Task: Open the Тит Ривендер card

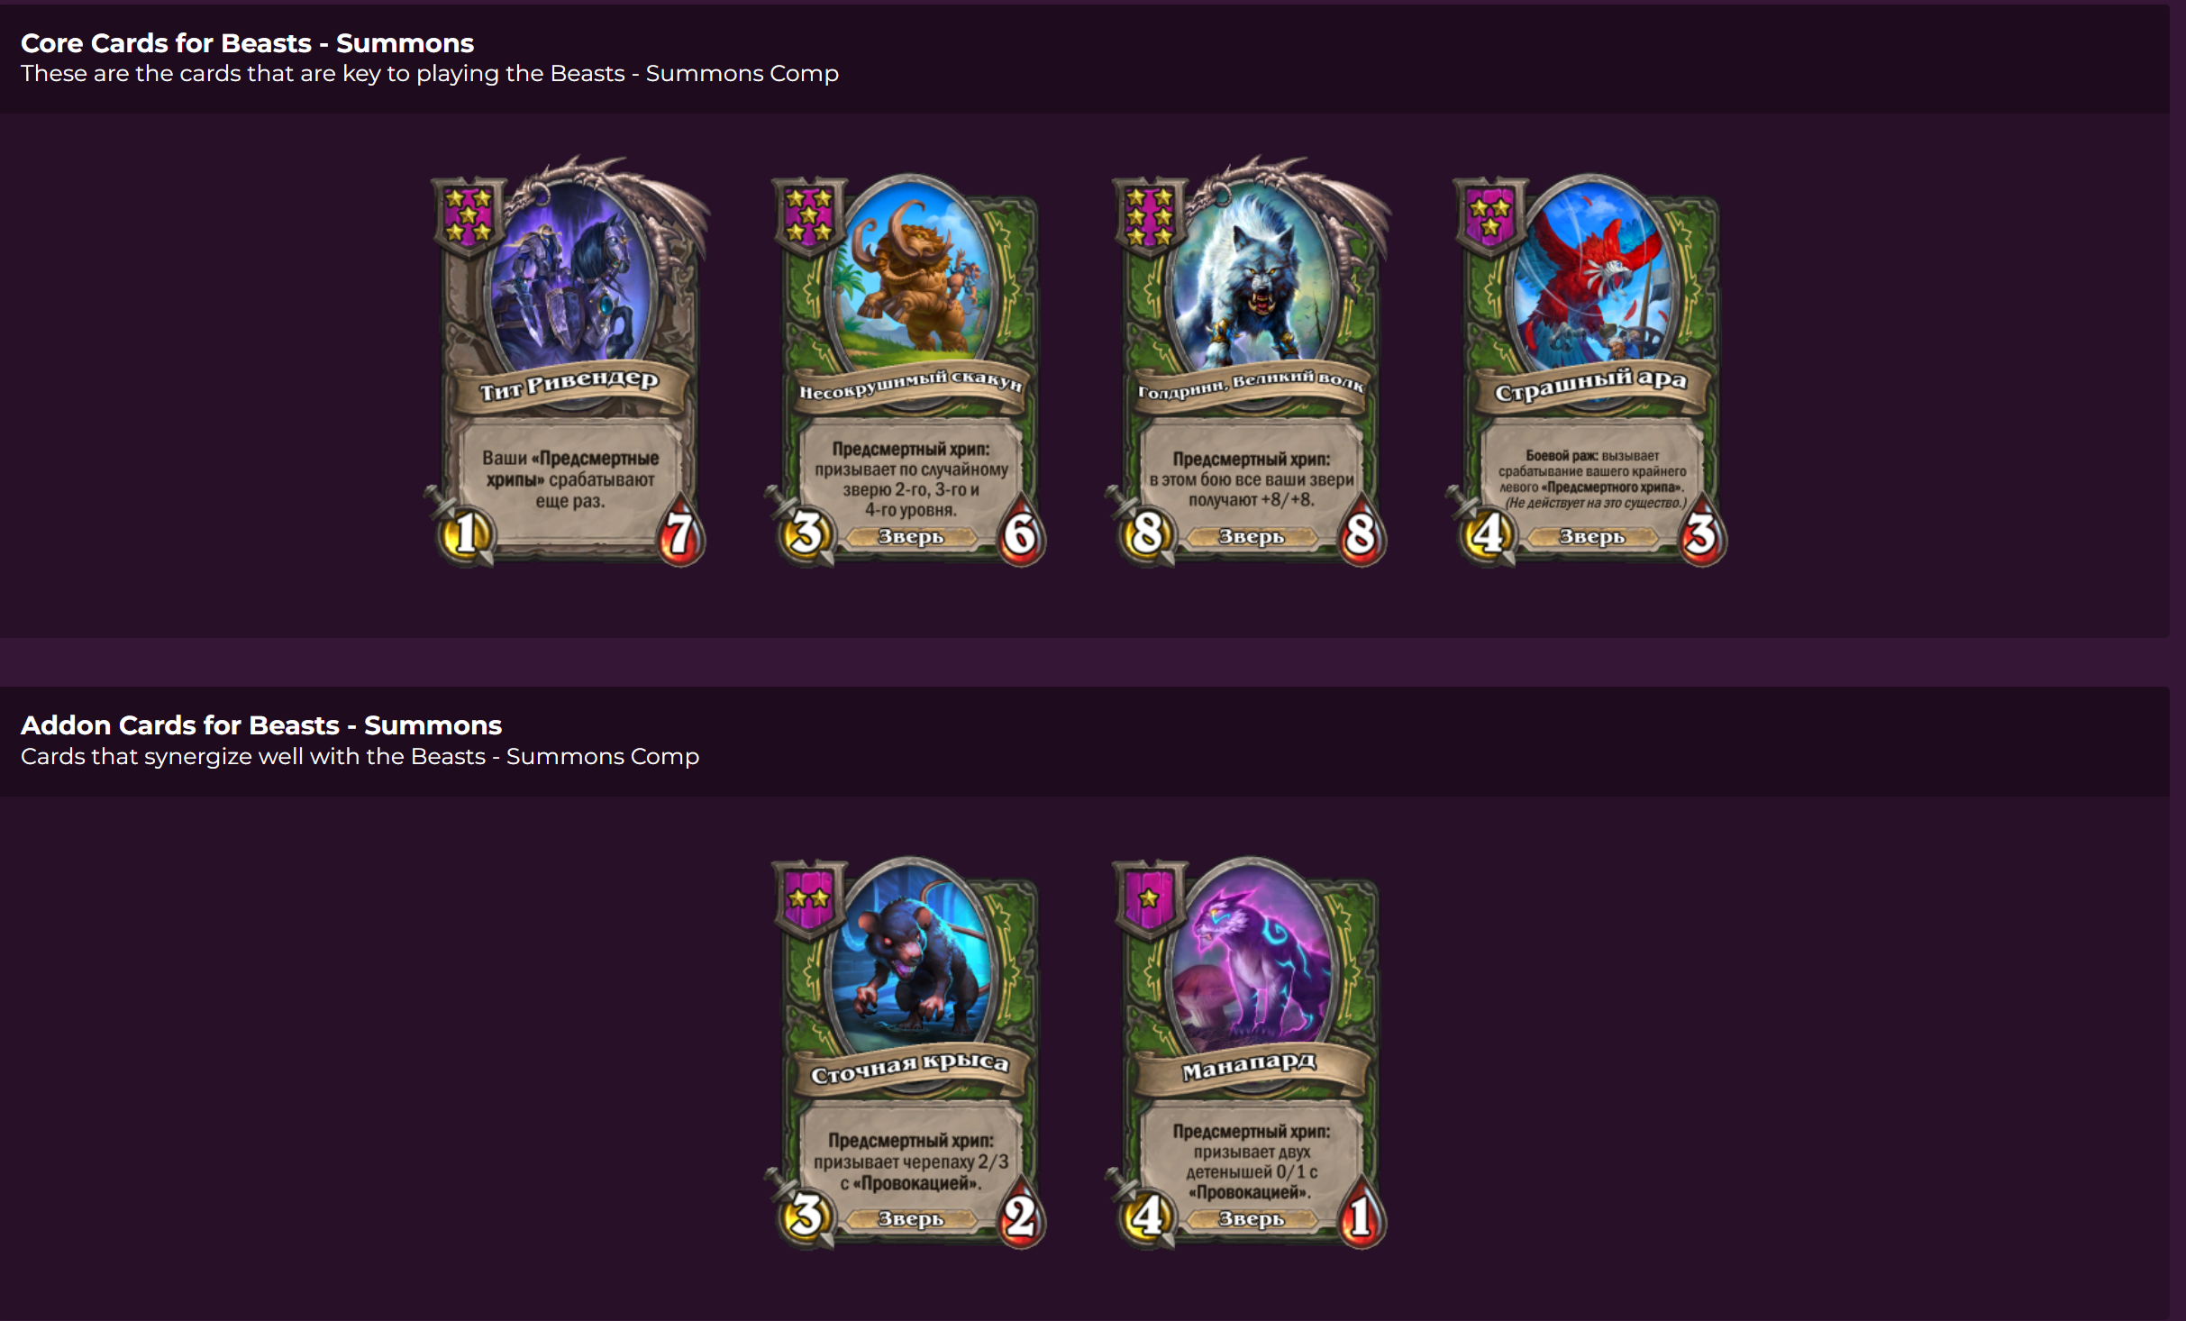Action: point(568,362)
